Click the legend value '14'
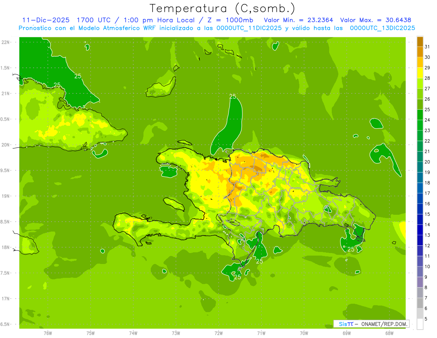The image size is (437, 338). [x=428, y=225]
